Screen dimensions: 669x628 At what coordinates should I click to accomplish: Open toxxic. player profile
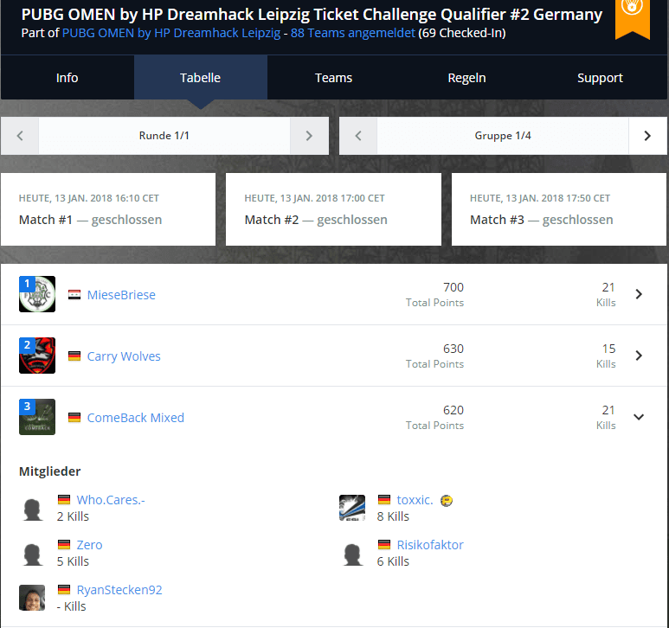point(415,500)
